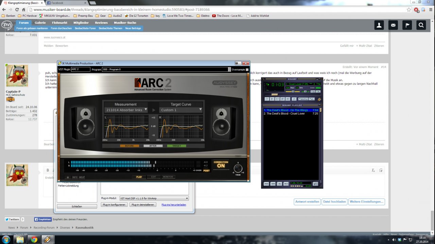Screen dimensions: 435x244
Task: Toggle the BEFORE curve display
Action: click(129, 146)
